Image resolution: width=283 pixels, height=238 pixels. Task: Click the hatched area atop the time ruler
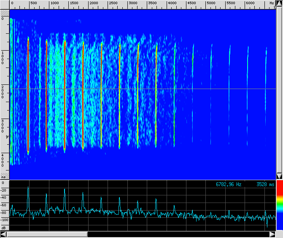coord(4,14)
